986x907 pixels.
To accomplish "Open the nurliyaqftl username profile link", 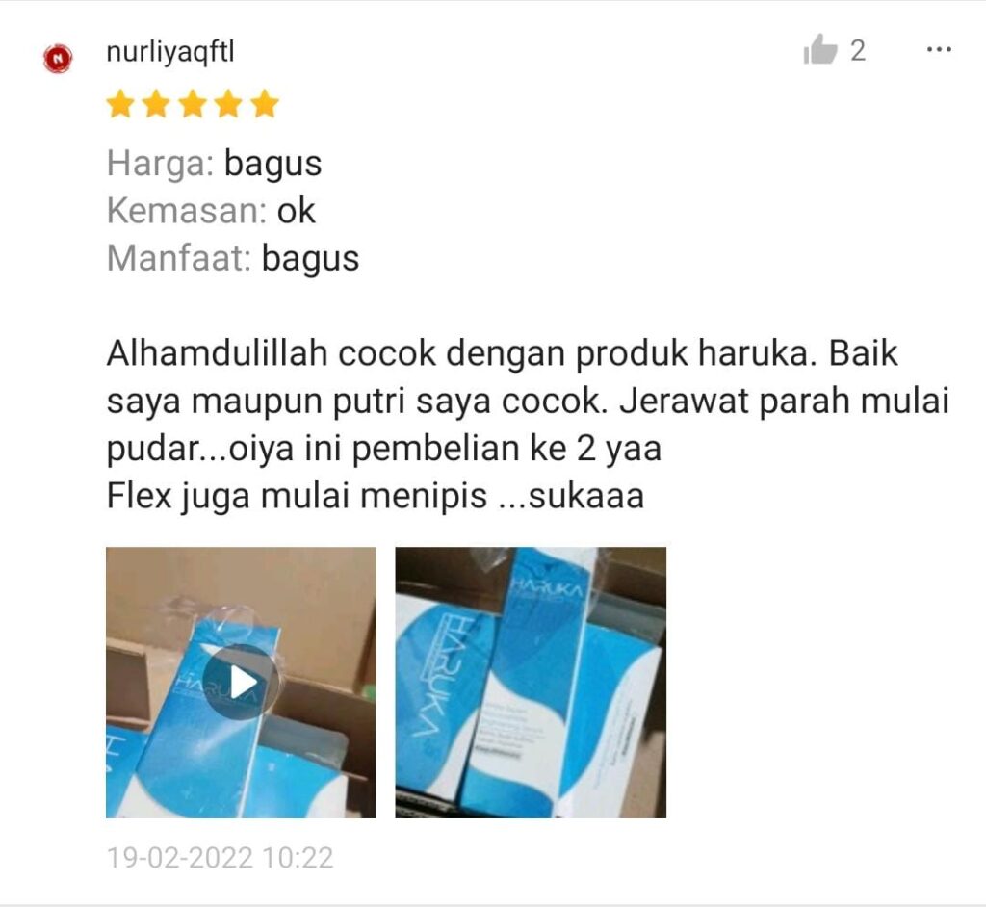I will click(170, 51).
